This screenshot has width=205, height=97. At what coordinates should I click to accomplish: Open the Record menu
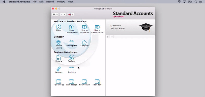click(x=50, y=2)
